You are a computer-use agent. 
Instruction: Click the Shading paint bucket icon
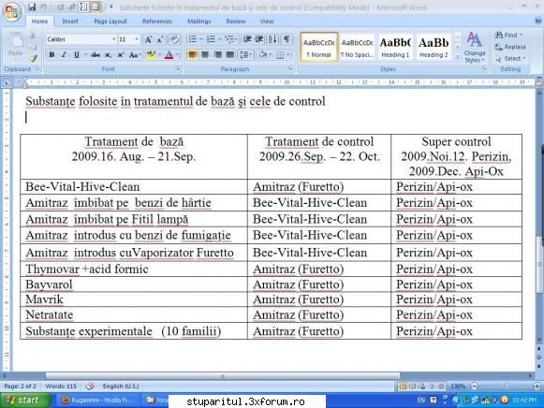pos(263,55)
